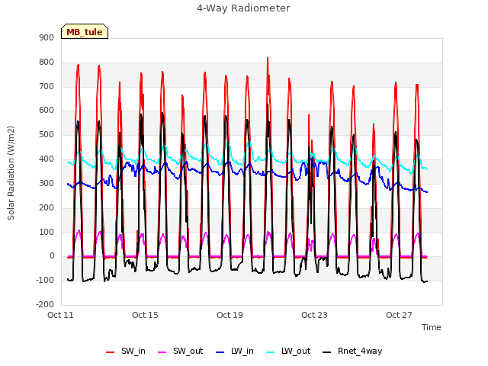This screenshot has height=366, width=488.
Task: Click the blue LW_in legend swatch
Action: pyautogui.click(x=220, y=352)
